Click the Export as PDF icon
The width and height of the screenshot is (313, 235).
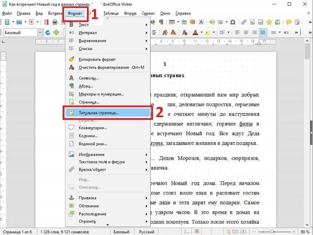point(46,22)
